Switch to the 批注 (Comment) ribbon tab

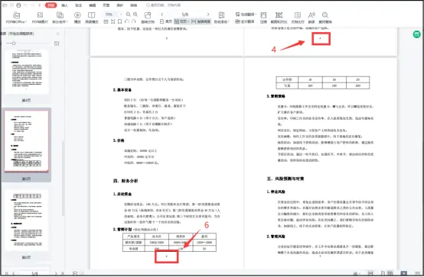click(78, 5)
